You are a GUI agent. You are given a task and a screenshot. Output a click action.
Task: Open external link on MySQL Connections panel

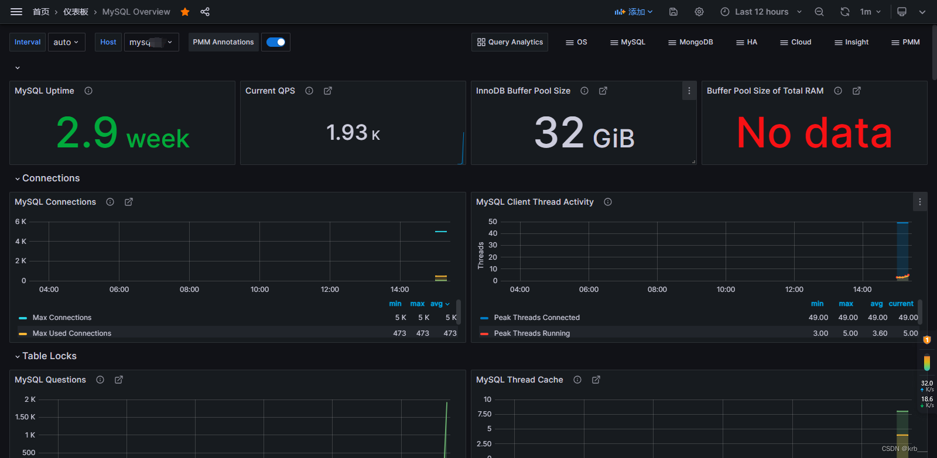click(129, 202)
